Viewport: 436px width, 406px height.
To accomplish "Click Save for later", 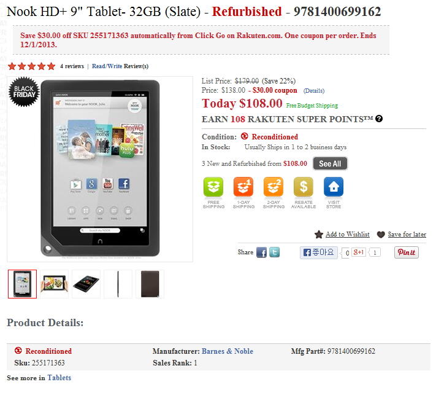I will point(407,234).
